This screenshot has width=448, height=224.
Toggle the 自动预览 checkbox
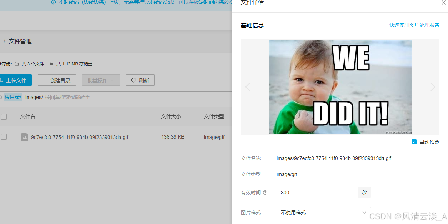coord(414,142)
